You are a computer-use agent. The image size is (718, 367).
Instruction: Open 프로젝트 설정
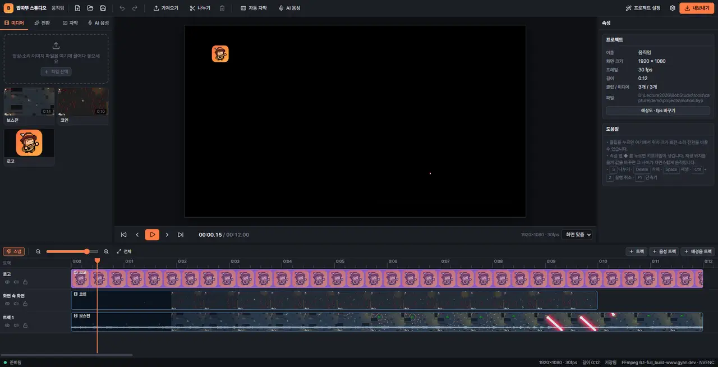(x=643, y=8)
